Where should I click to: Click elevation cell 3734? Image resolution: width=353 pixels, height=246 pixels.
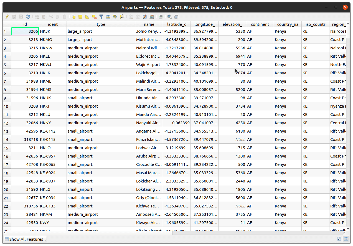[232, 106]
